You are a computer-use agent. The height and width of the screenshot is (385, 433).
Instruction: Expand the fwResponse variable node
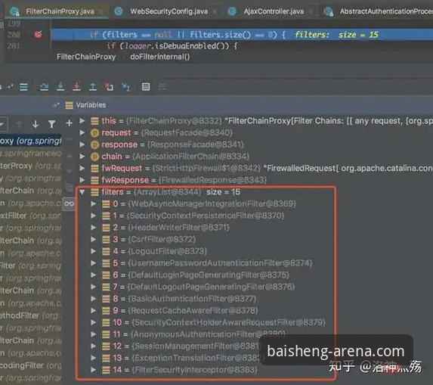coord(82,180)
